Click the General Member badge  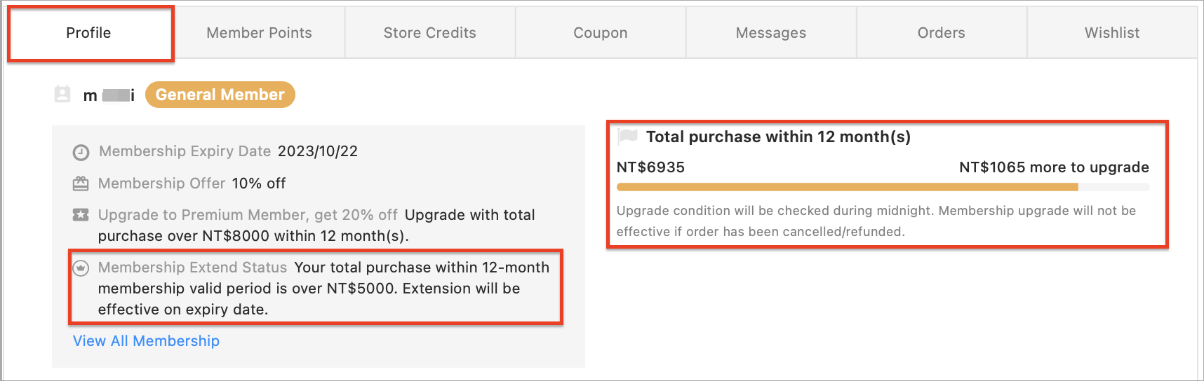[220, 95]
